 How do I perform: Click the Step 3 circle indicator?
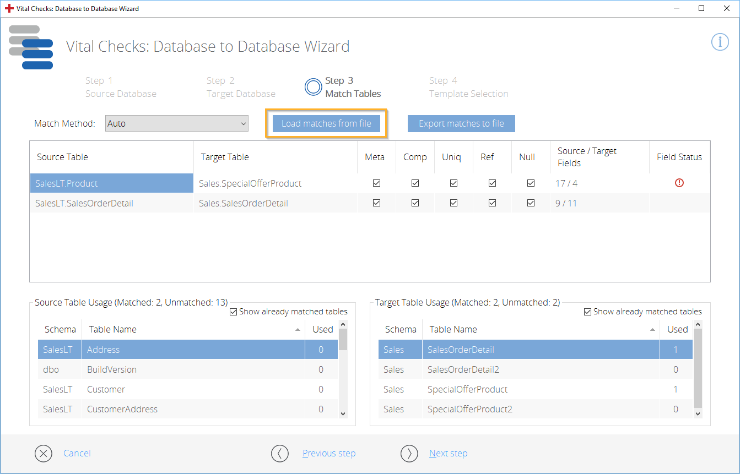[x=313, y=87]
